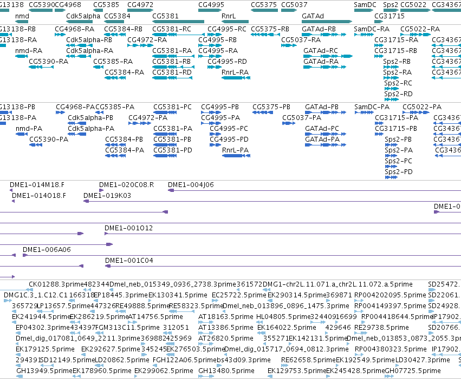The image size is (461, 379).
Task: Select the CG5375-PB protein label
Action: [x=271, y=107]
